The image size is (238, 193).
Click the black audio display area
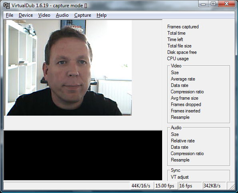83,156
